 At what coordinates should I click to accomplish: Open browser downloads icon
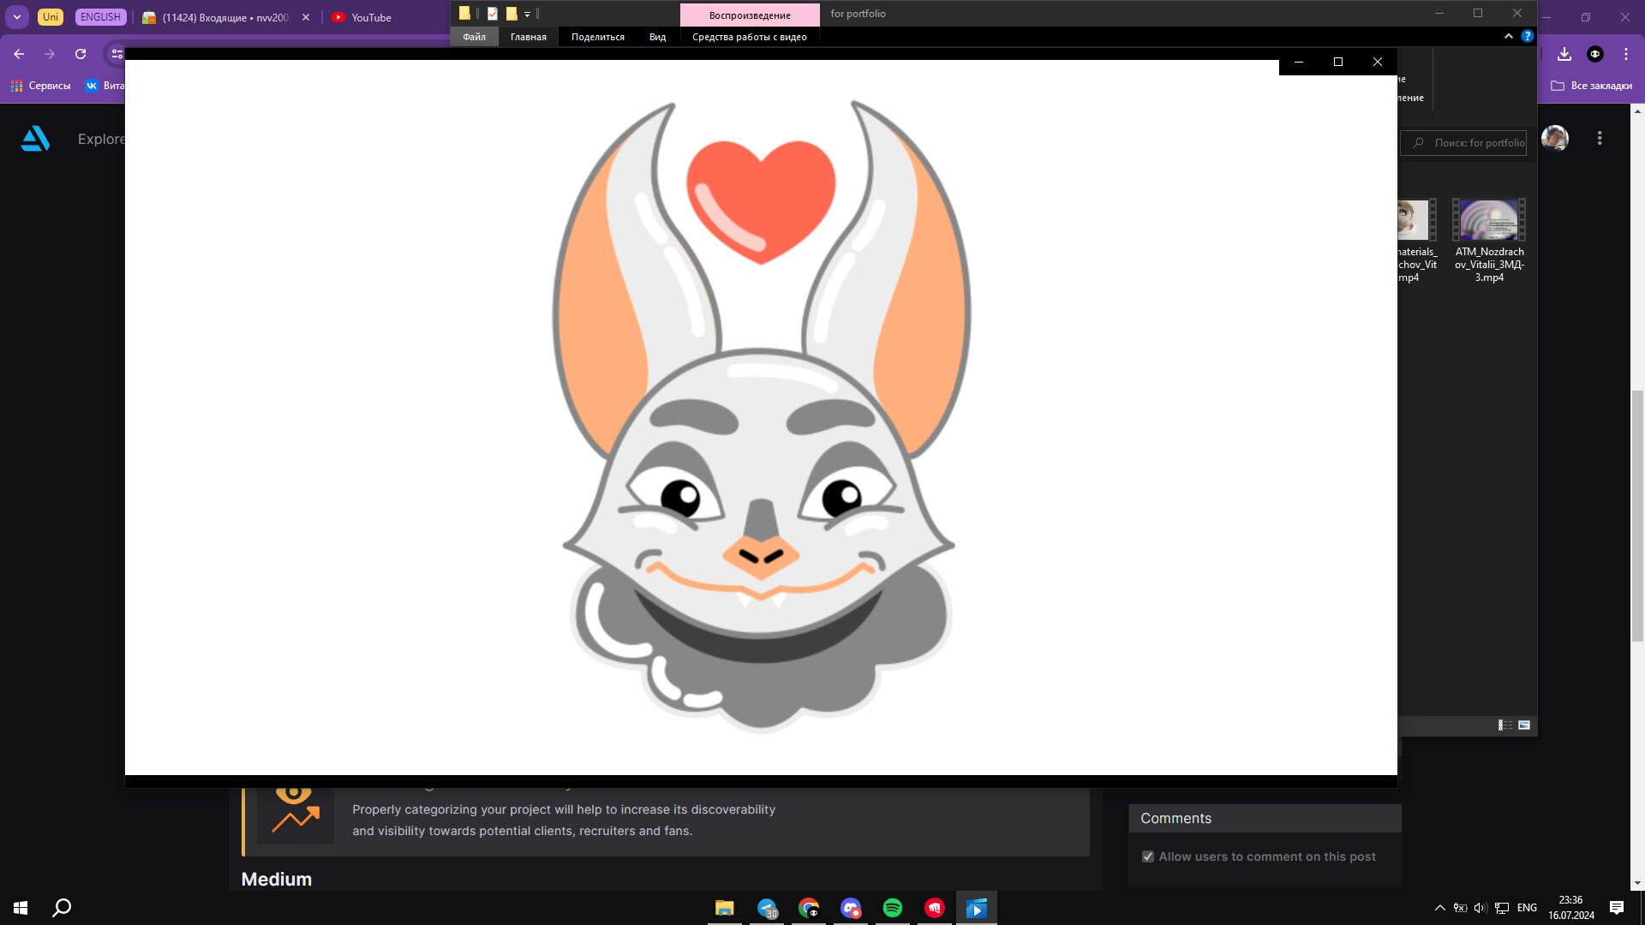pyautogui.click(x=1564, y=54)
